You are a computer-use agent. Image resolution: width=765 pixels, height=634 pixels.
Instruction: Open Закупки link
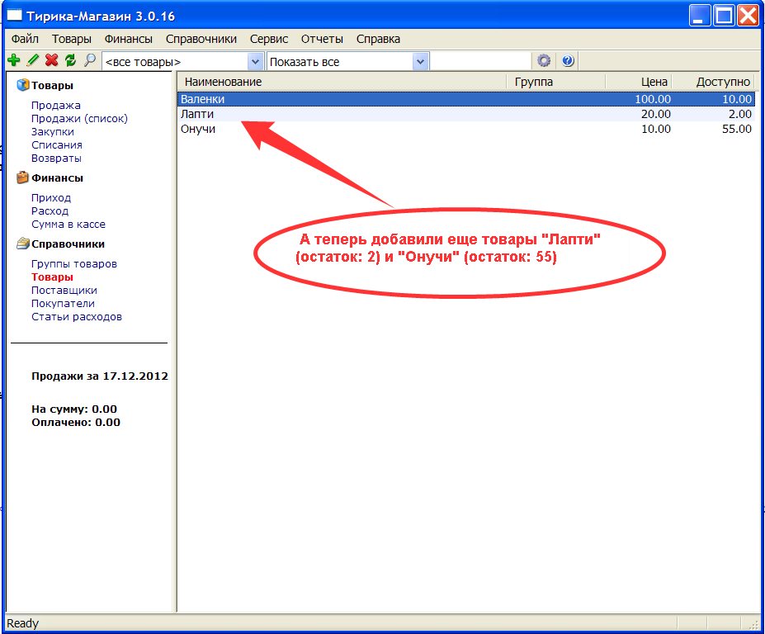(53, 132)
